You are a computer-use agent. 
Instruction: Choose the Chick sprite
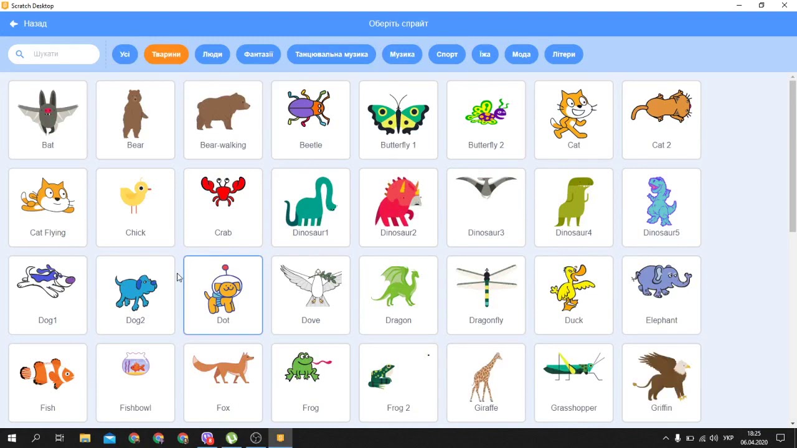pyautogui.click(x=135, y=207)
